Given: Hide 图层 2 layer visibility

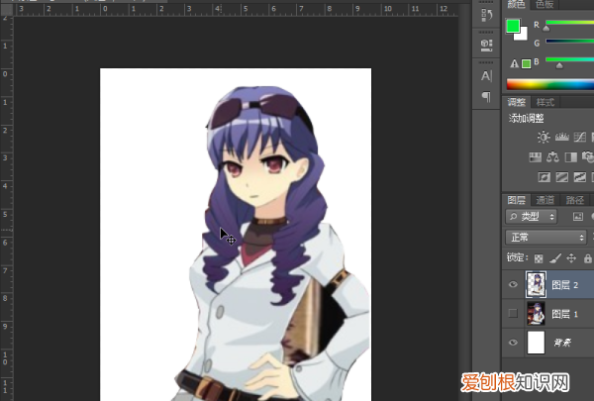Looking at the screenshot, I should coord(513,284).
